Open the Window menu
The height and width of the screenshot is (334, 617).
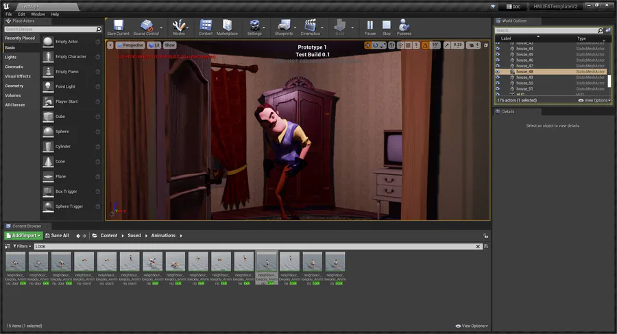38,14
